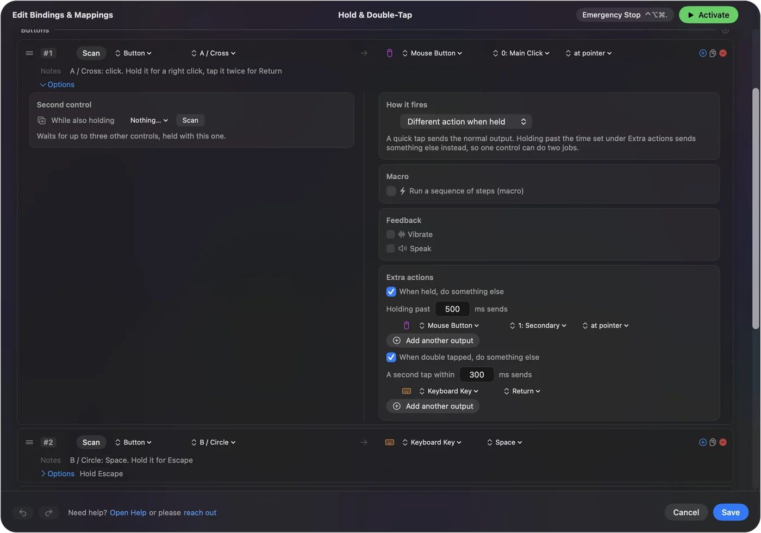Uncheck When double tapped, do something else
Image resolution: width=761 pixels, height=533 pixels.
(391, 358)
